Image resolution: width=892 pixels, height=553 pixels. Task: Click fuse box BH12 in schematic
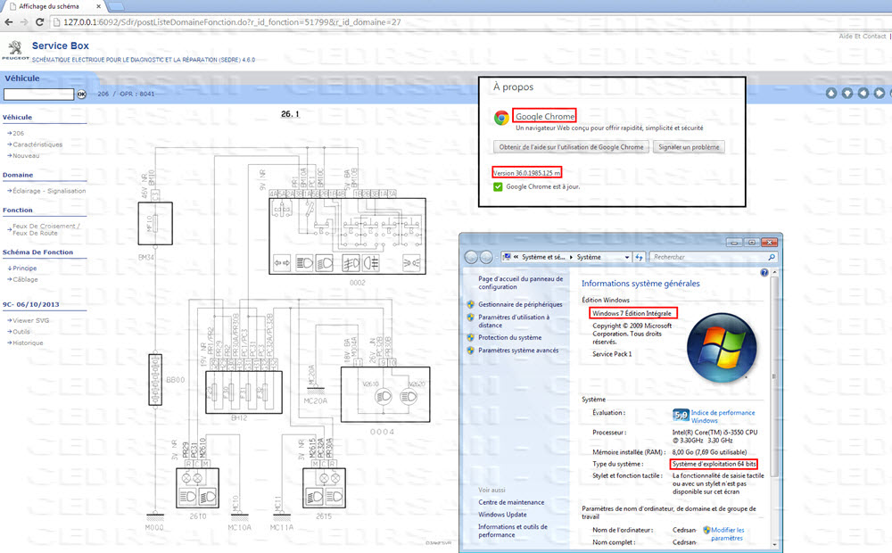point(244,392)
